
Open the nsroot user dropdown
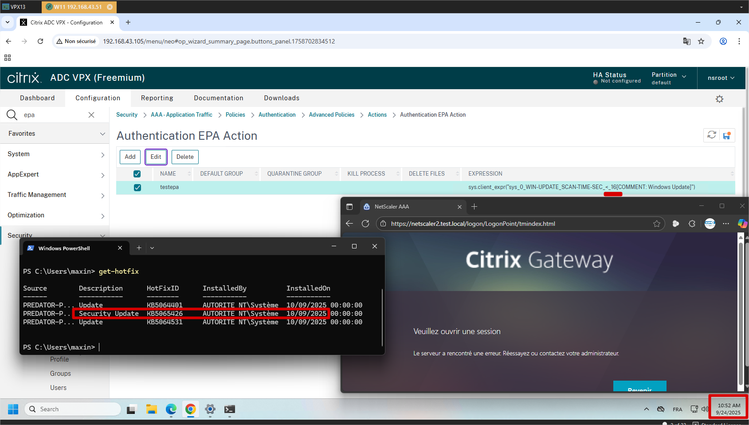click(721, 78)
